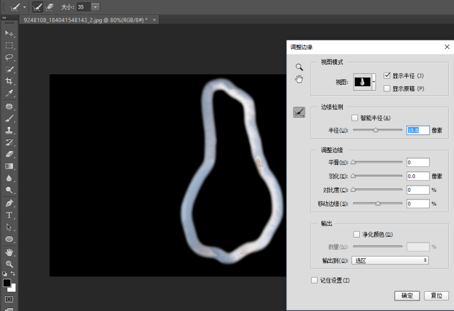Expand the collapsed toolbox double-arrow
The height and width of the screenshot is (311, 454).
(x=5, y=18)
